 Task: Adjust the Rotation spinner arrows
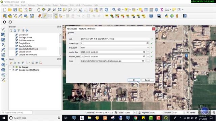[x=185, y=113]
